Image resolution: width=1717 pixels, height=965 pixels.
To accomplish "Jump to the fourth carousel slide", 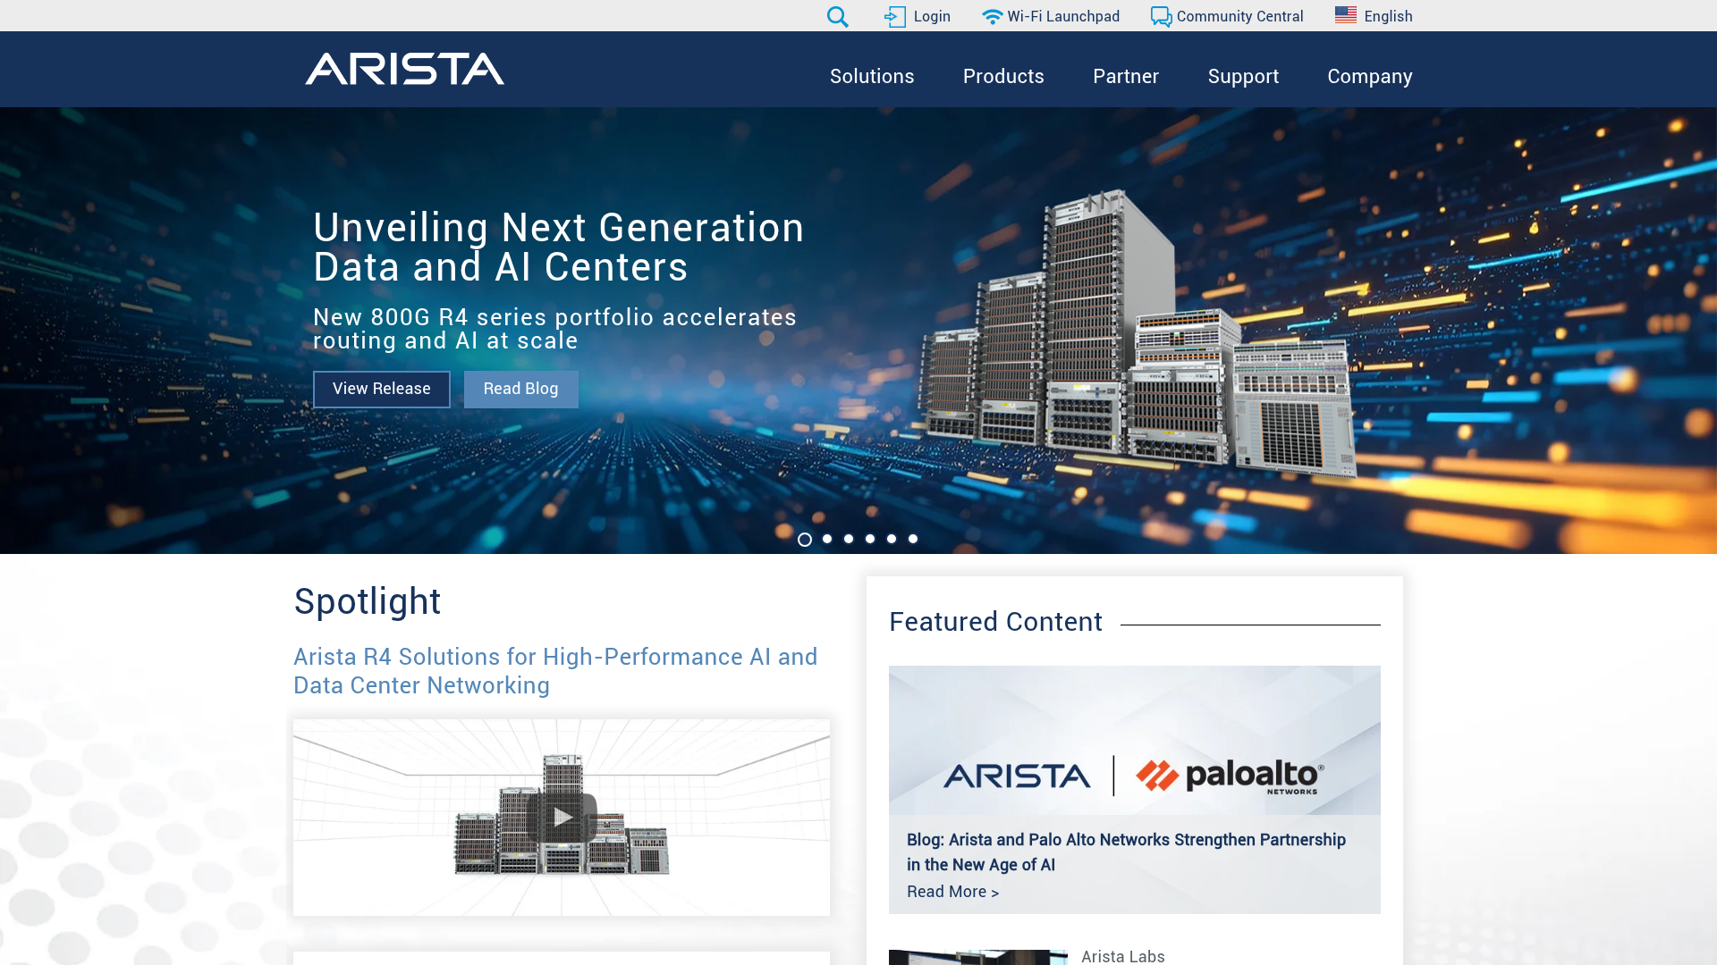I will 869,539.
